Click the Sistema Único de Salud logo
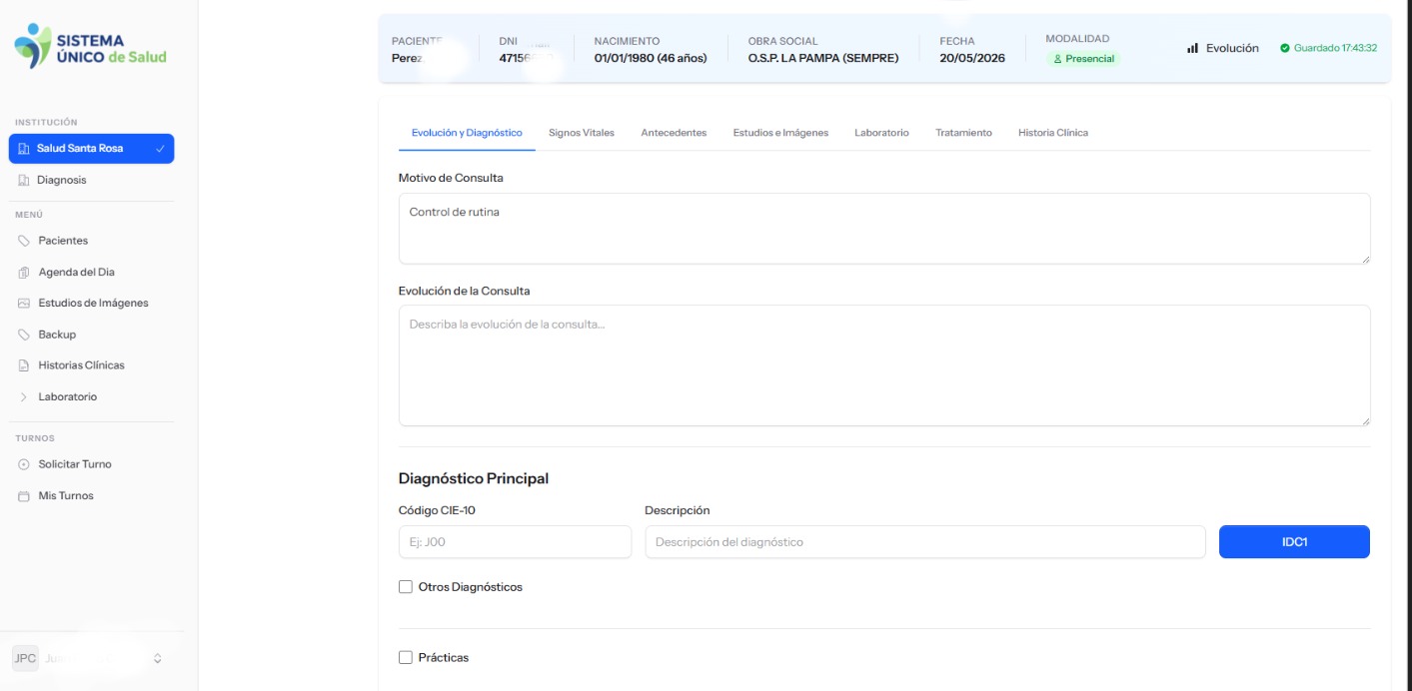Viewport: 1412px width, 691px height. point(90,47)
